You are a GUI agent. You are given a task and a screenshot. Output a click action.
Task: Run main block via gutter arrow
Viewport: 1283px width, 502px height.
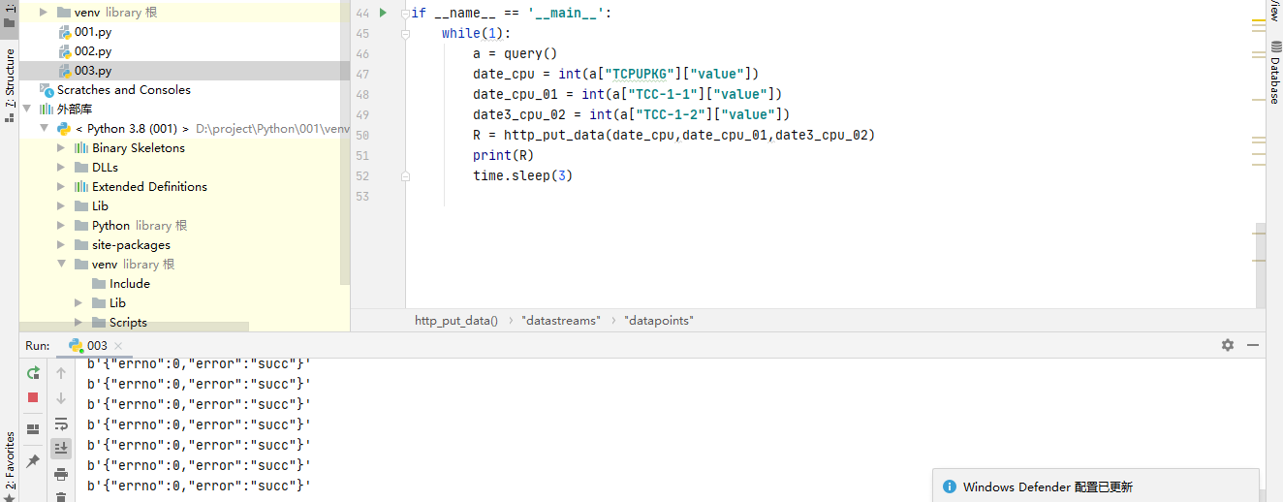pyautogui.click(x=383, y=13)
